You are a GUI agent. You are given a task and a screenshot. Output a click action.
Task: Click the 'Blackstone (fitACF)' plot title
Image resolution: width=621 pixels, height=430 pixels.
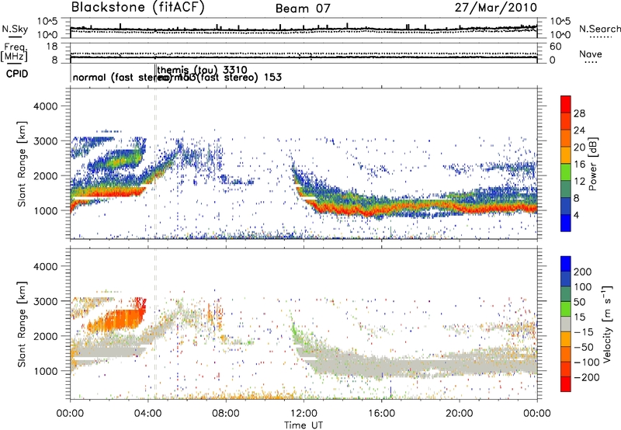(138, 8)
